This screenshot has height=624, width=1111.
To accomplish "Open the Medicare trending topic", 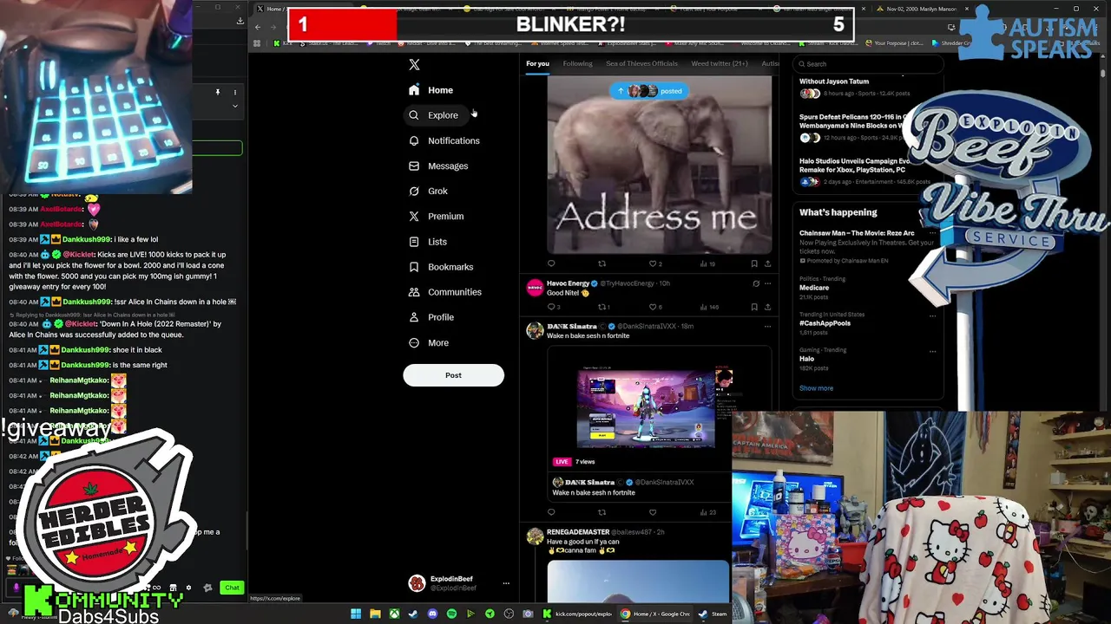I will (x=814, y=288).
